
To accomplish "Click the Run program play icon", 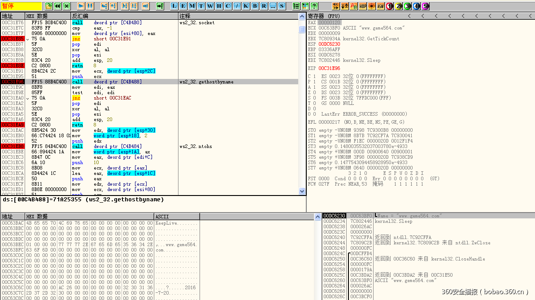I will [x=81, y=6].
